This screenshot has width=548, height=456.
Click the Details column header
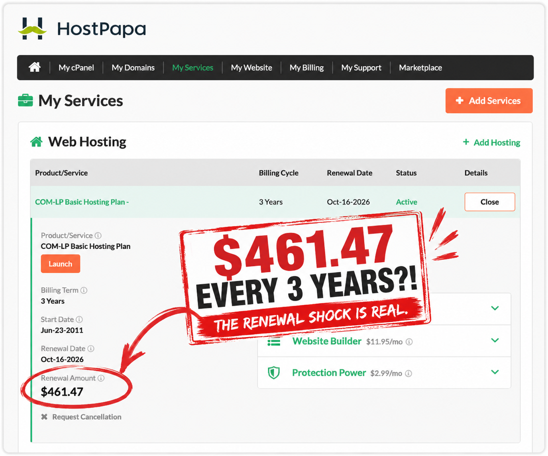click(476, 173)
